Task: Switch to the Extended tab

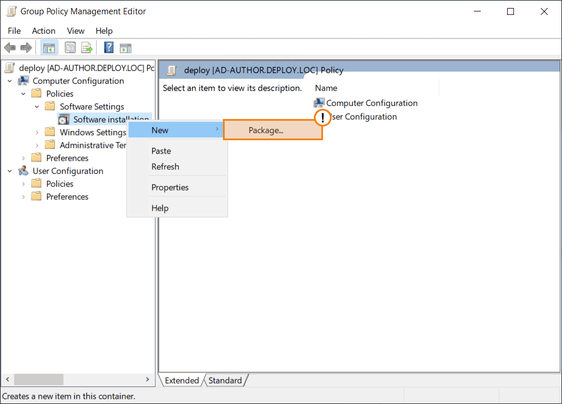Action: 182,381
